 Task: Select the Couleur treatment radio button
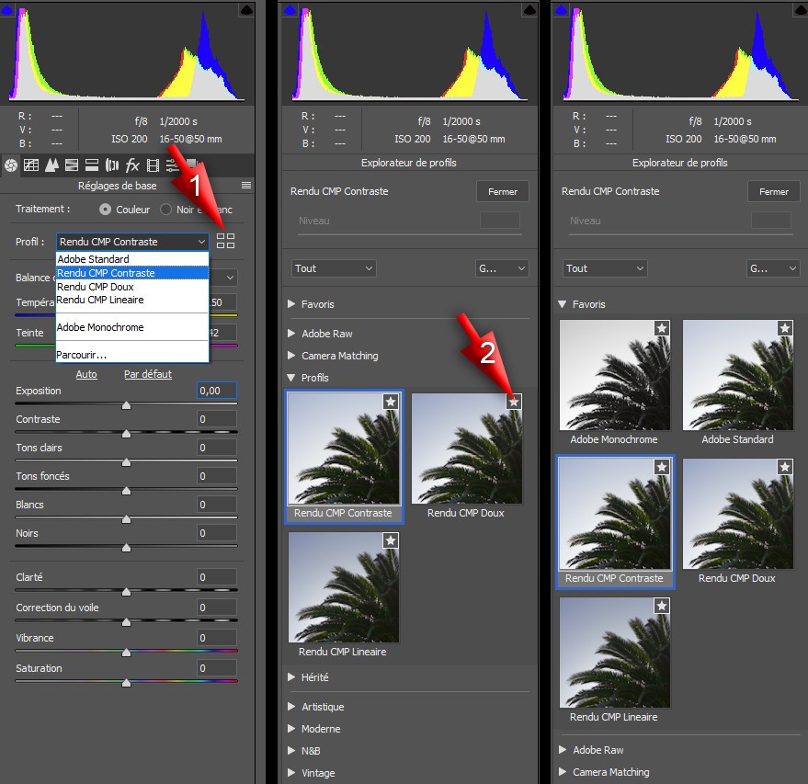tap(105, 210)
